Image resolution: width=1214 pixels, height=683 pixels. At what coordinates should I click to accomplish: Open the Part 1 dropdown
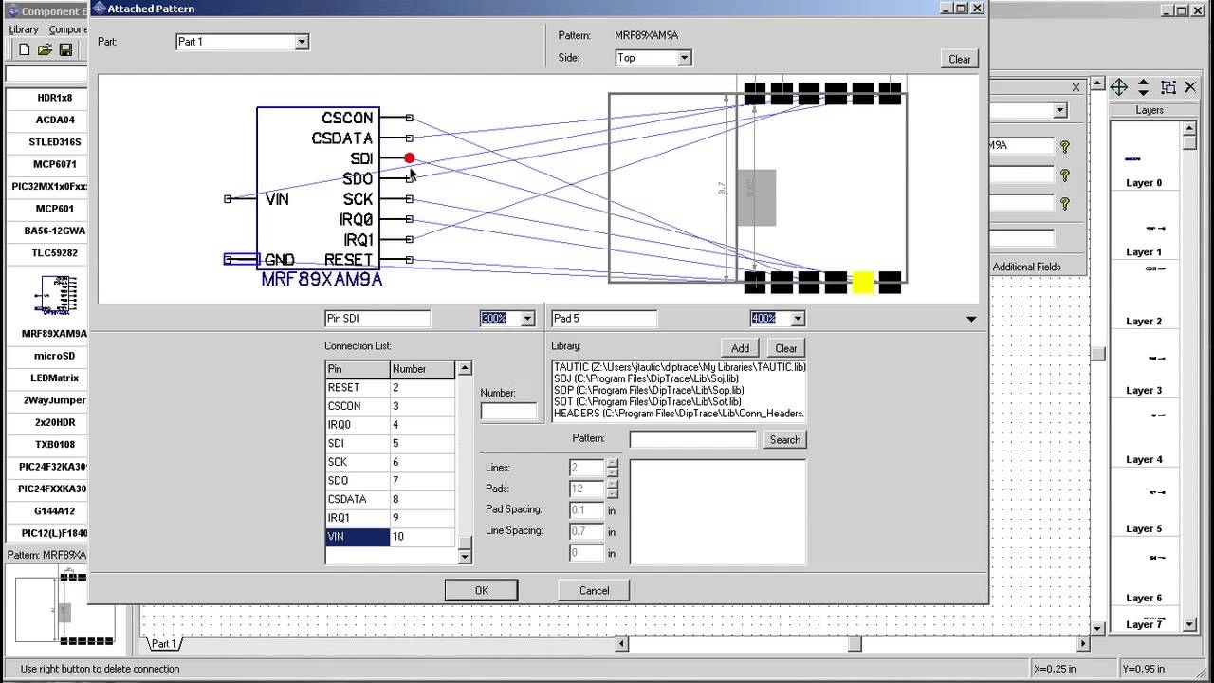tap(302, 42)
